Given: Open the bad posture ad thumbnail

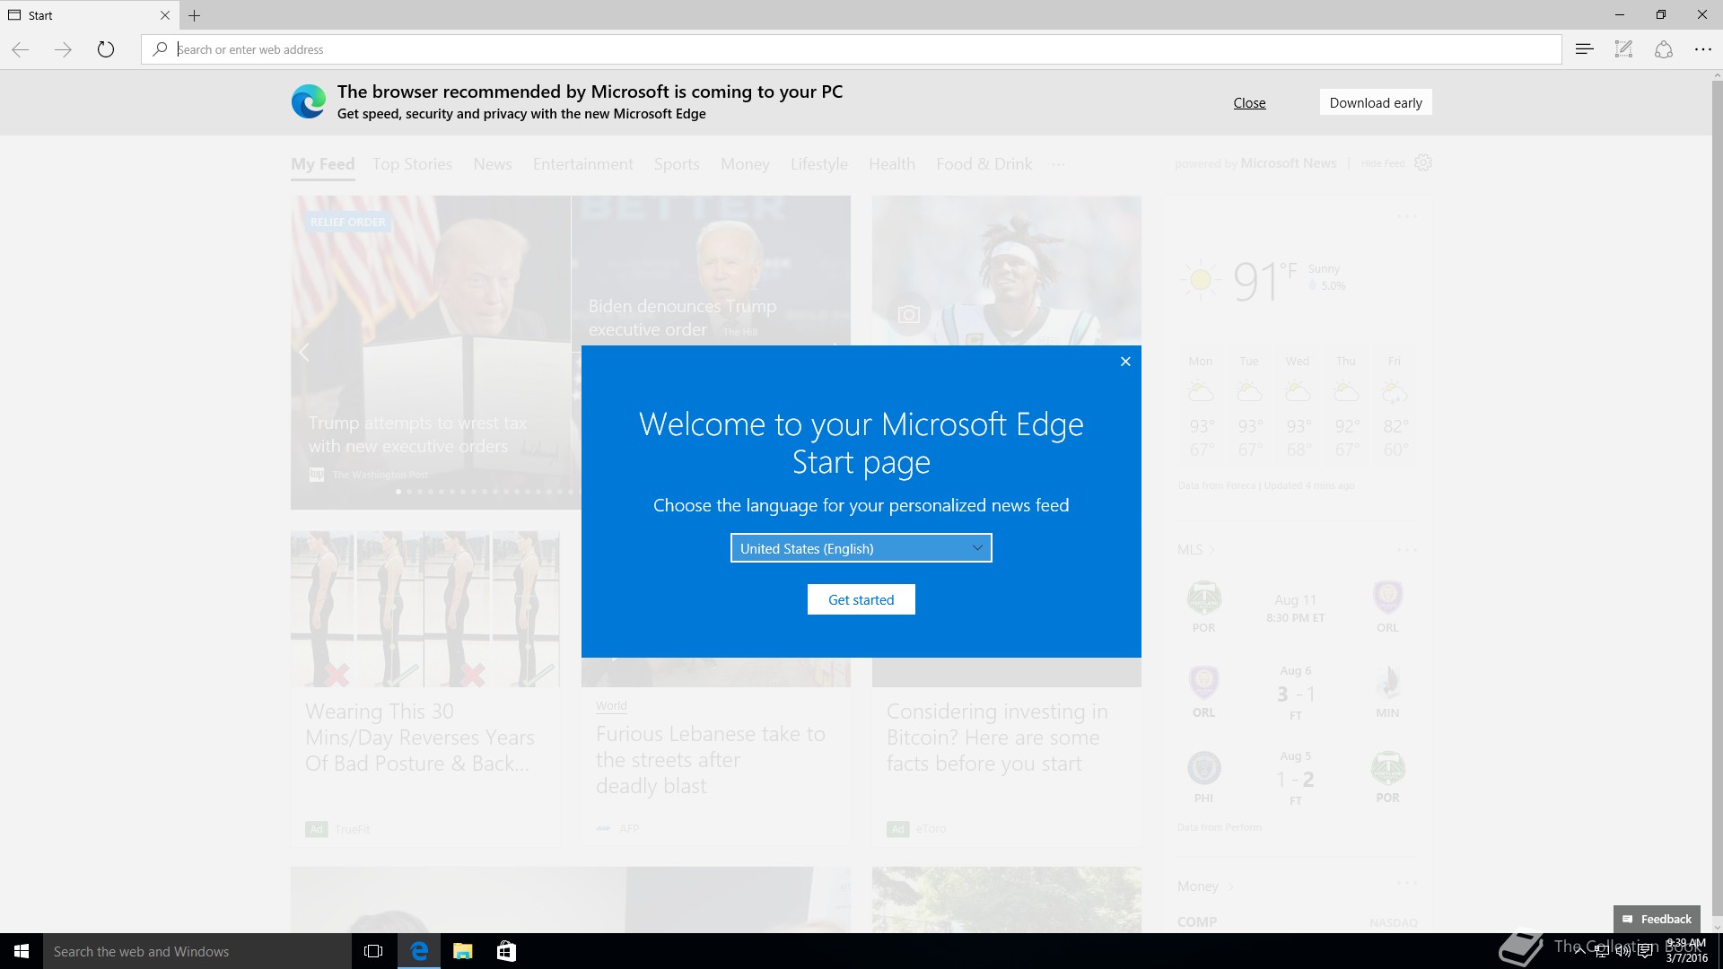Looking at the screenshot, I should tap(425, 609).
